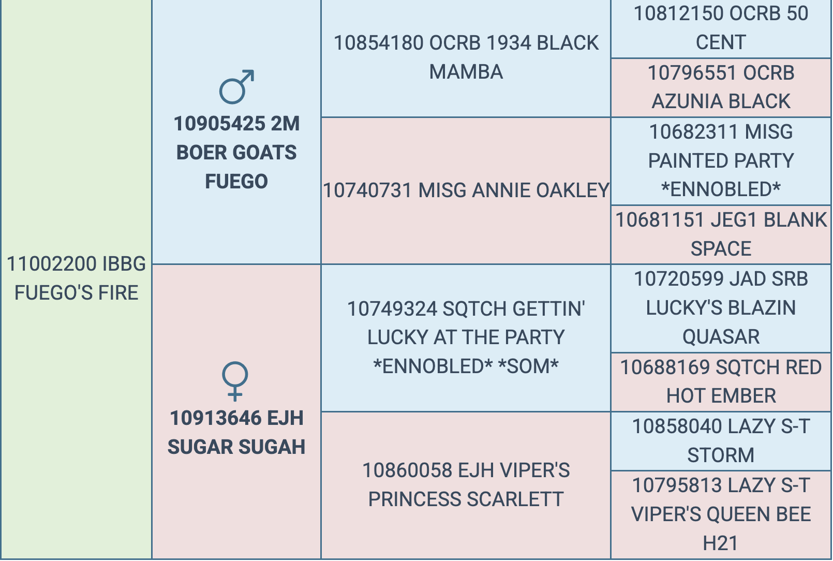Click 10688169 Sqtch Red Hot Ember
Screen dimensions: 833x561
click(721, 381)
